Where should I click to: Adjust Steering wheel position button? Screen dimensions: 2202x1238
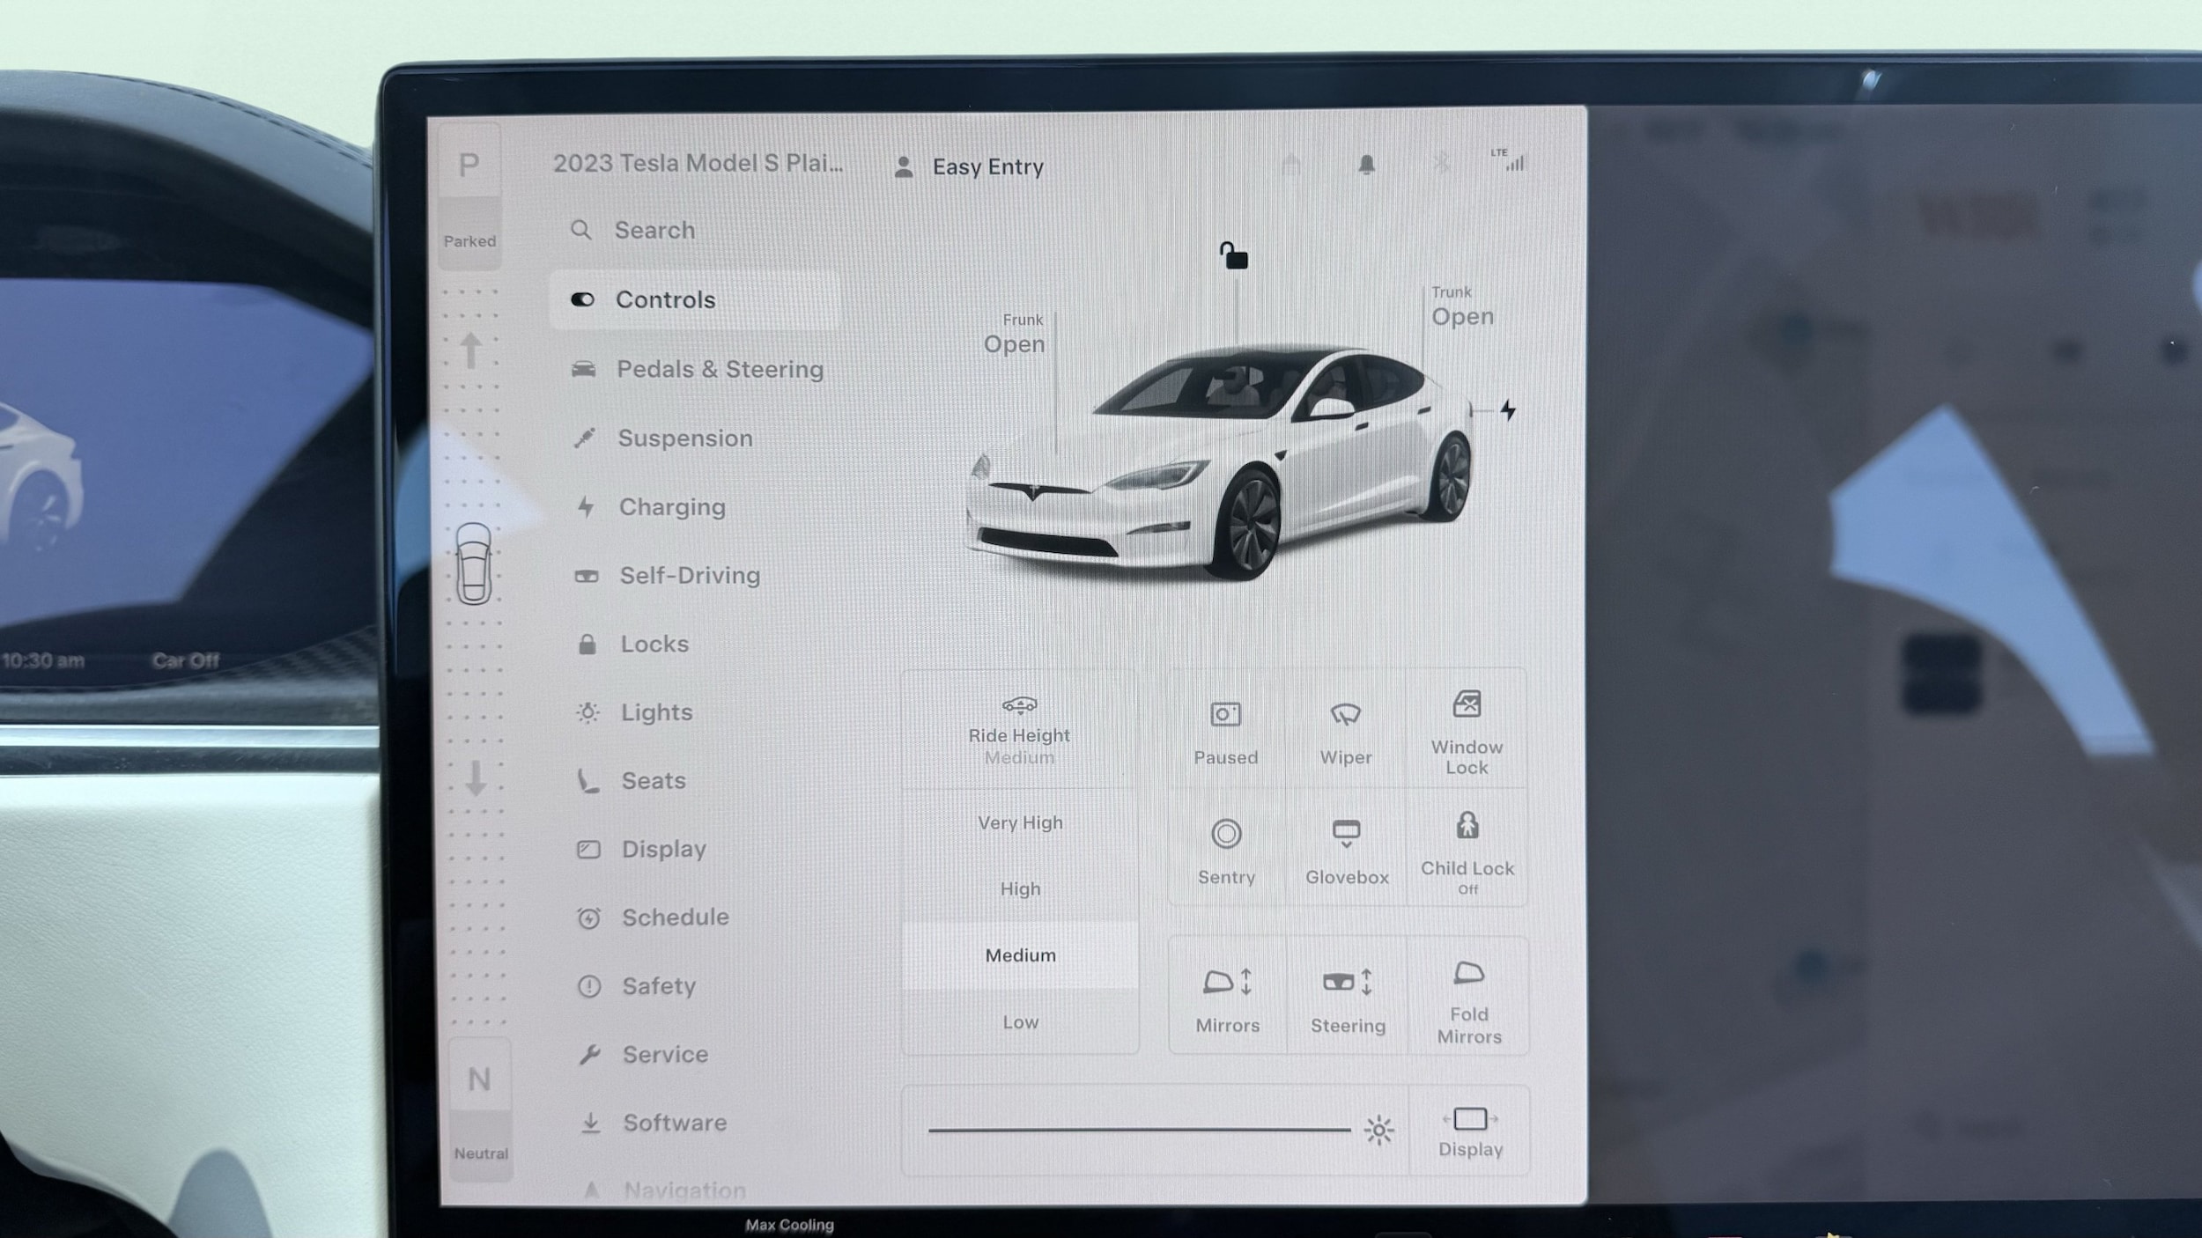[x=1348, y=997]
